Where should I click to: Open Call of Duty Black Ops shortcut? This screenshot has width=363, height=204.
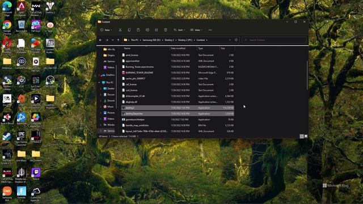pyautogui.click(x=7, y=176)
